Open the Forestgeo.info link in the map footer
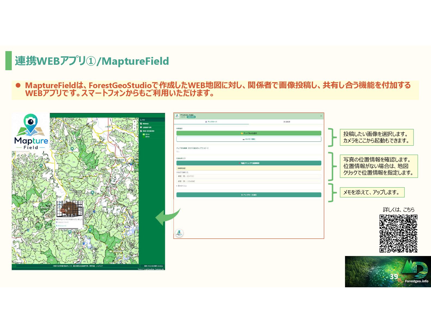Image resolution: width=431 pixels, height=333 pixels. (x=159, y=269)
